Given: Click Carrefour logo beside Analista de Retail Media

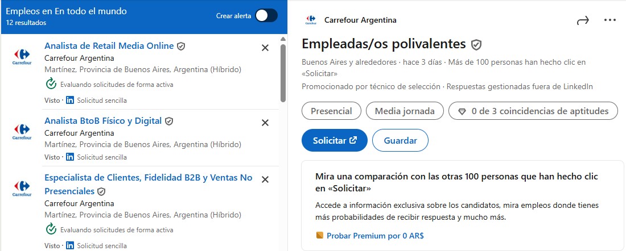Looking at the screenshot, I should pyautogui.click(x=22, y=57).
